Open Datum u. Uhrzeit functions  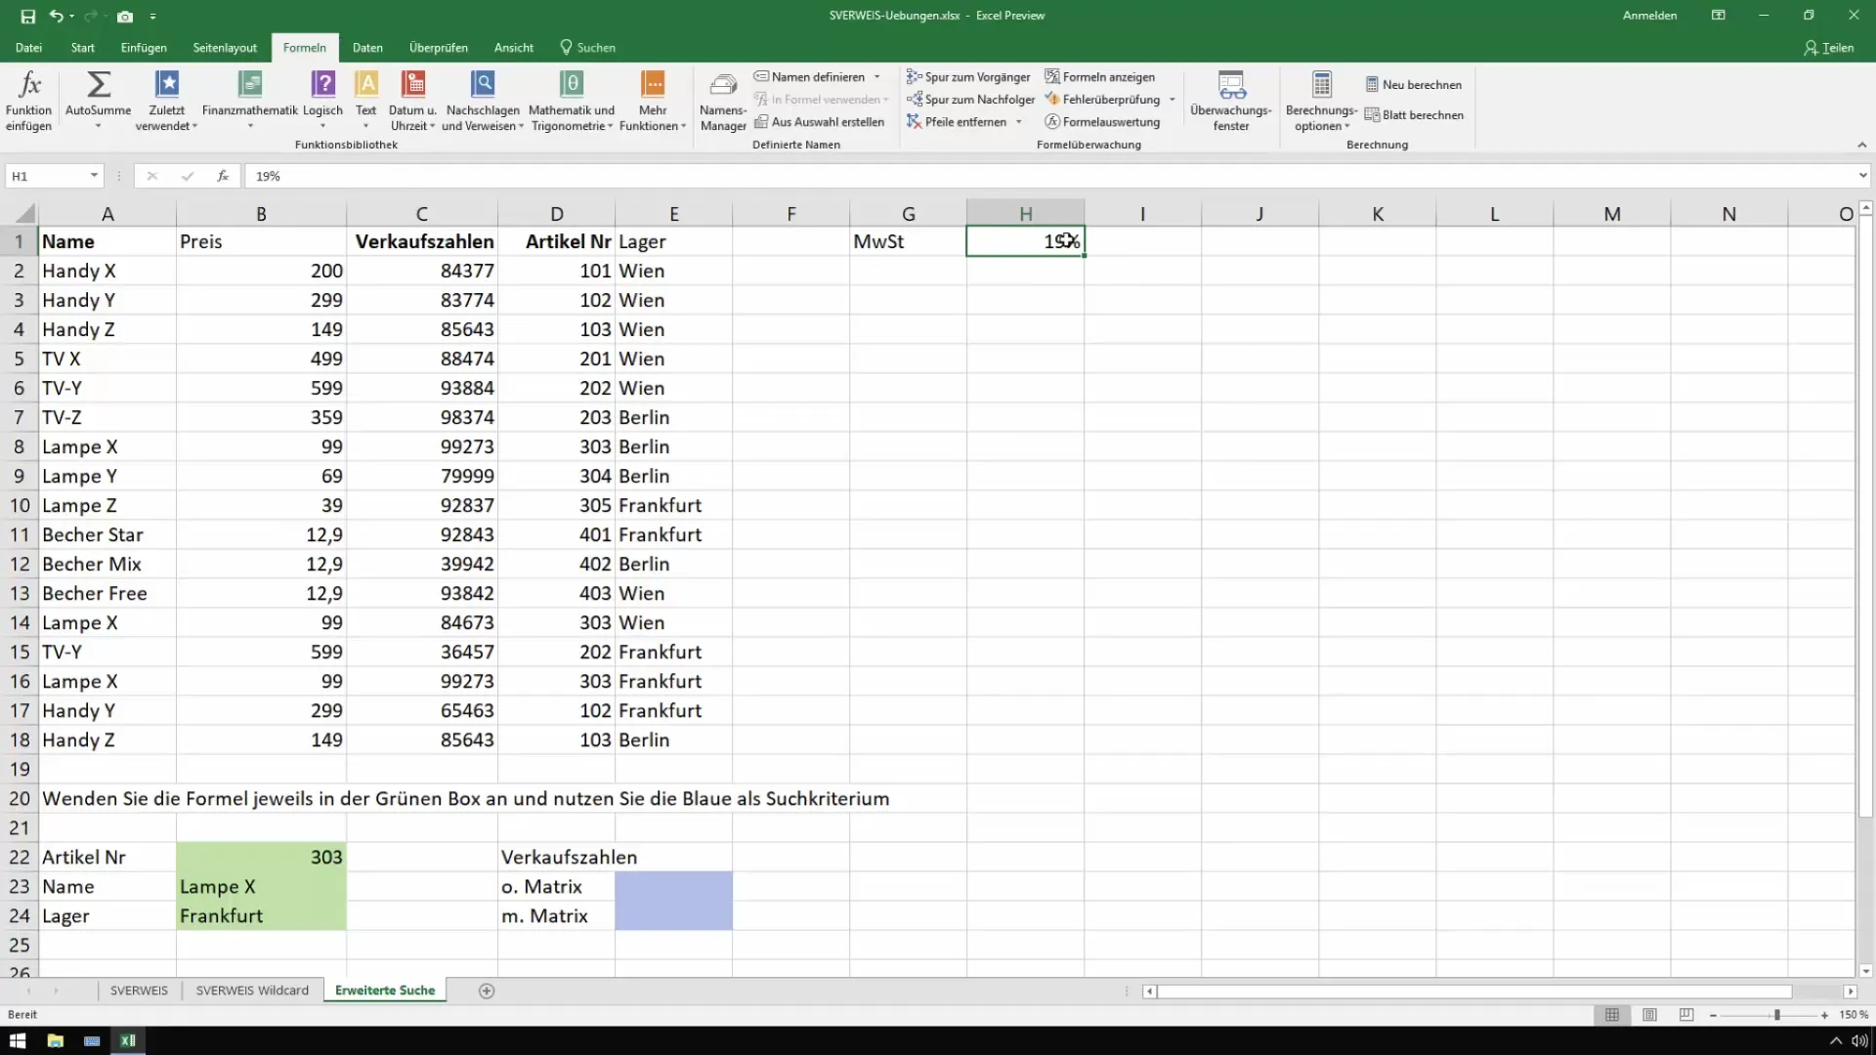tap(412, 100)
